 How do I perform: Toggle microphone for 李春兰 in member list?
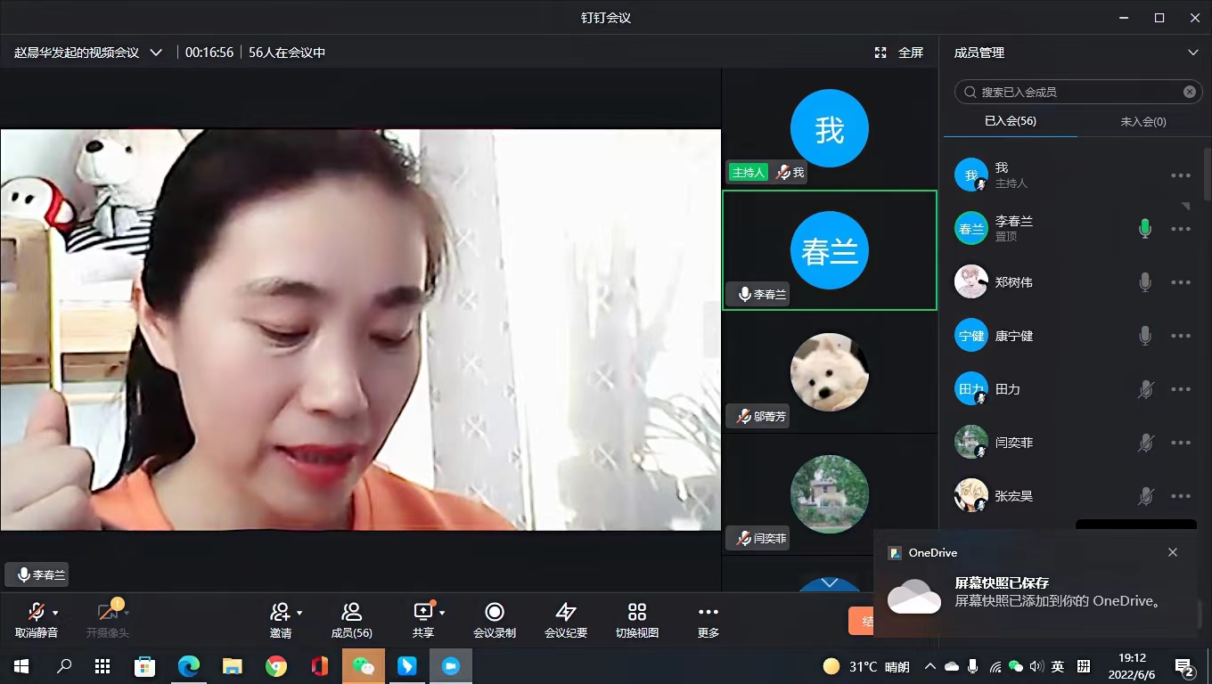(x=1145, y=229)
